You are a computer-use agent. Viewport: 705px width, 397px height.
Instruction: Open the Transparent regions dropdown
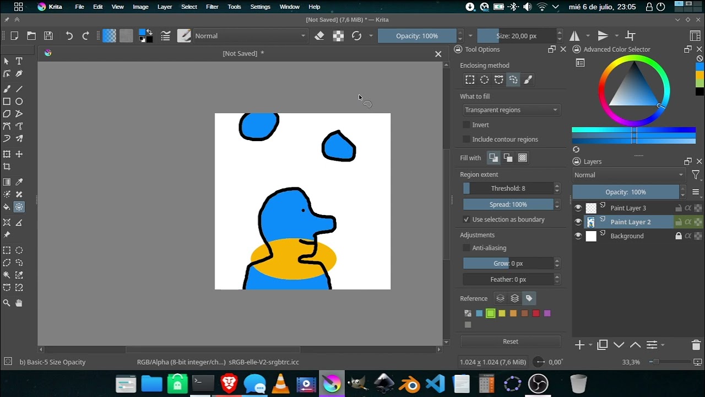[x=511, y=110]
